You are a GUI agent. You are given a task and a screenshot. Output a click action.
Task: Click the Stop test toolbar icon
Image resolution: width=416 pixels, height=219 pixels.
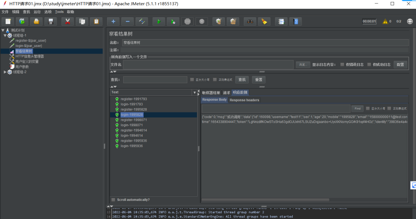(188, 22)
